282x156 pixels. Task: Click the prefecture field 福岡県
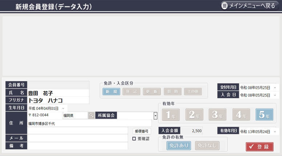[75, 115]
